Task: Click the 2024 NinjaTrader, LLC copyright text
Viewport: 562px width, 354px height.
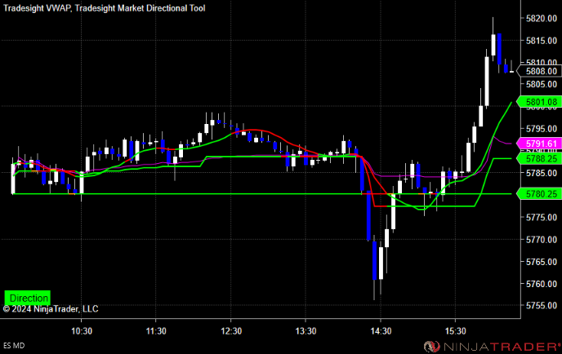Action: coord(51,309)
